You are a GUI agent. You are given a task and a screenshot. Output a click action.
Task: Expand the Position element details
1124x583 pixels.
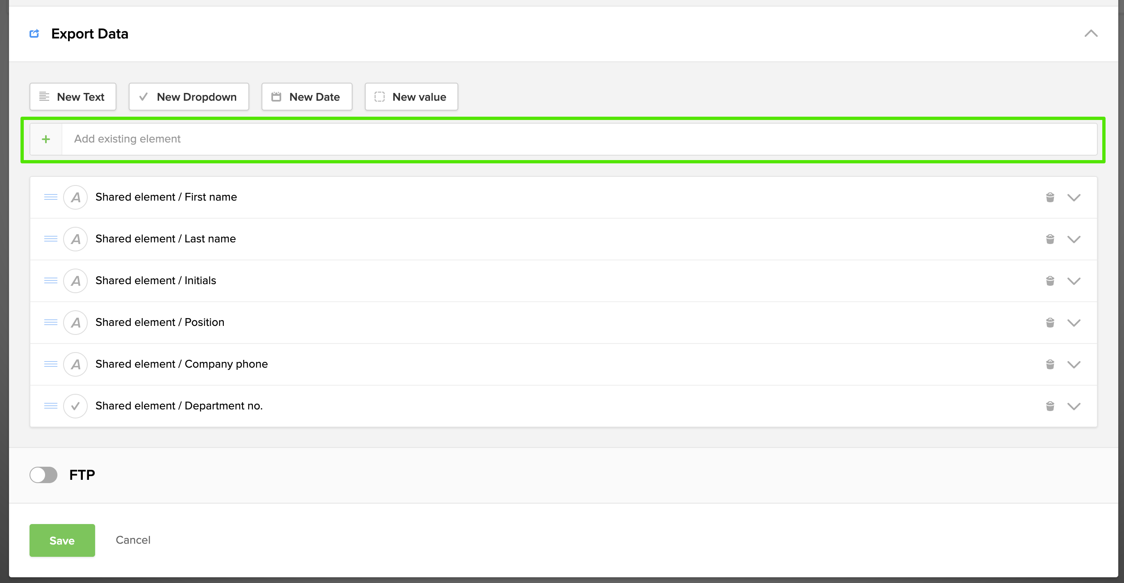click(x=1074, y=323)
